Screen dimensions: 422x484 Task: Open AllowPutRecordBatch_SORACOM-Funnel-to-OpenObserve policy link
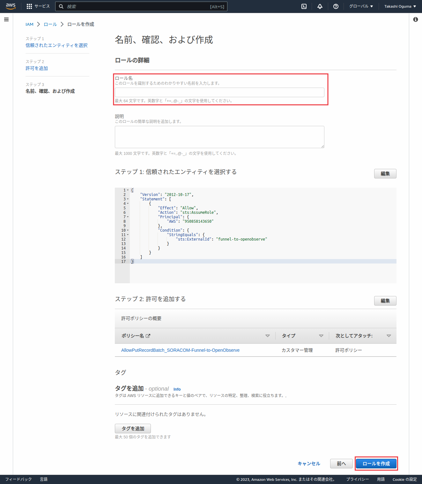point(180,350)
